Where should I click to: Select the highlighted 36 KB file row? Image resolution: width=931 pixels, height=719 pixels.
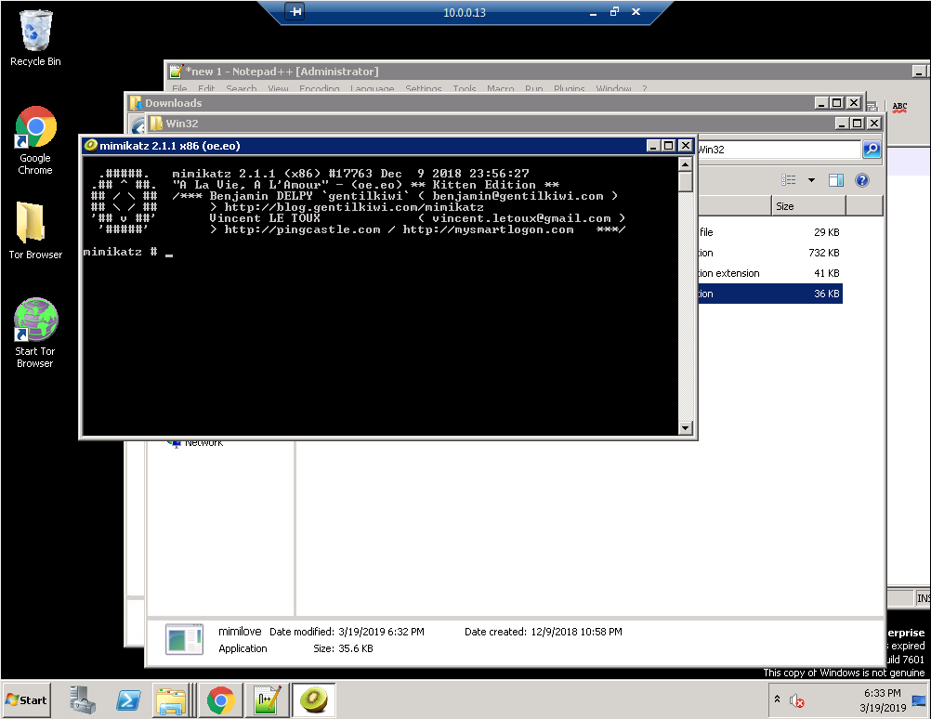[770, 294]
